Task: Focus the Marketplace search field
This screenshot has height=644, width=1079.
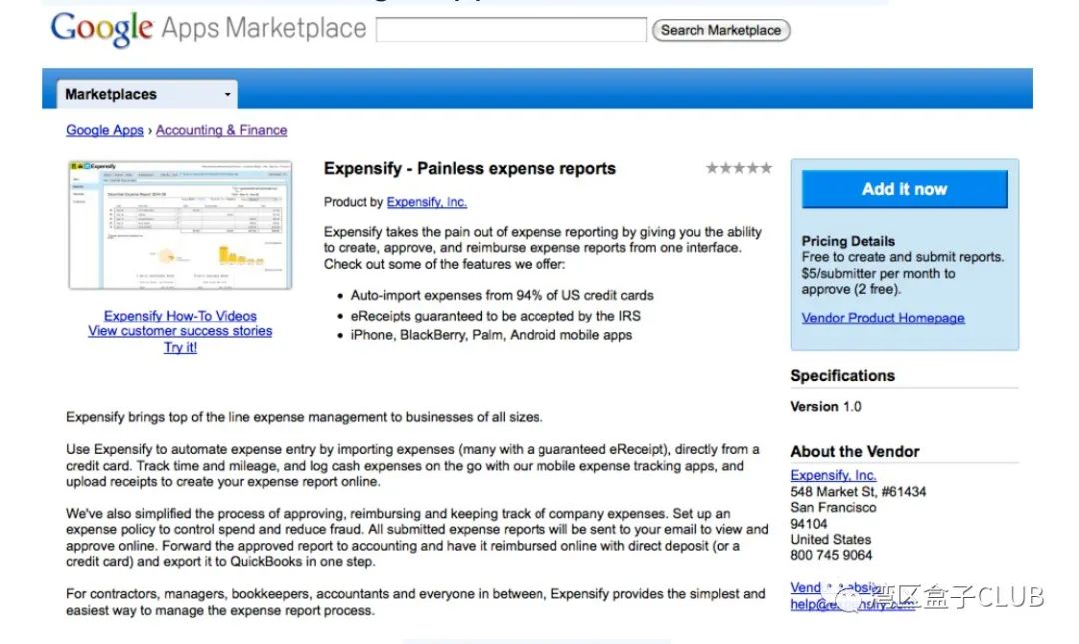Action: click(x=512, y=30)
